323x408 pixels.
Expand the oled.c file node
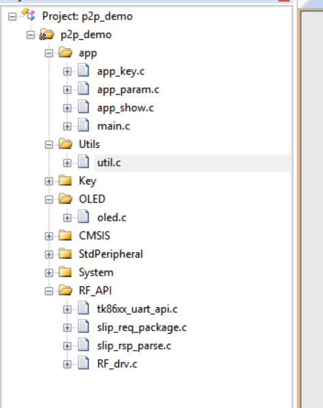pos(67,218)
